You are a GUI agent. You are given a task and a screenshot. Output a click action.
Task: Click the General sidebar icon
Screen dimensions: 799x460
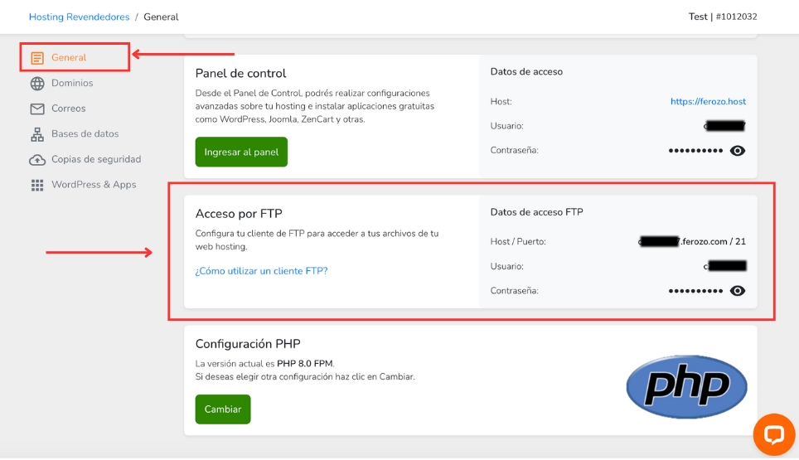click(36, 58)
